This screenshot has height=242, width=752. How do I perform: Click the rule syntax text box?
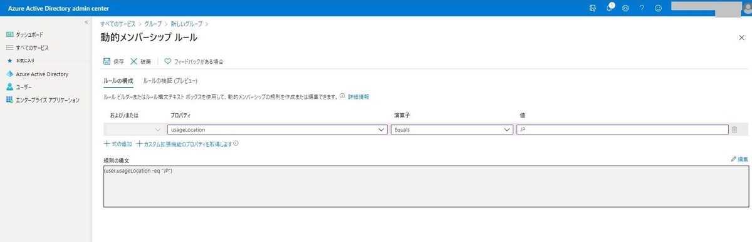(x=426, y=186)
